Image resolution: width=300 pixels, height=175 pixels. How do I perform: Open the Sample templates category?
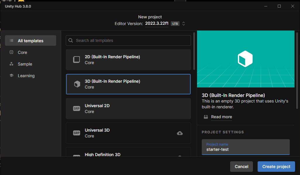tap(25, 64)
